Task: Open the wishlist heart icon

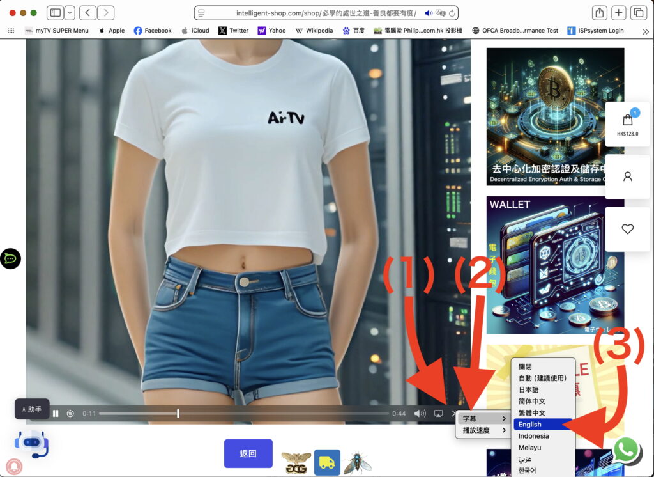Action: [x=627, y=229]
